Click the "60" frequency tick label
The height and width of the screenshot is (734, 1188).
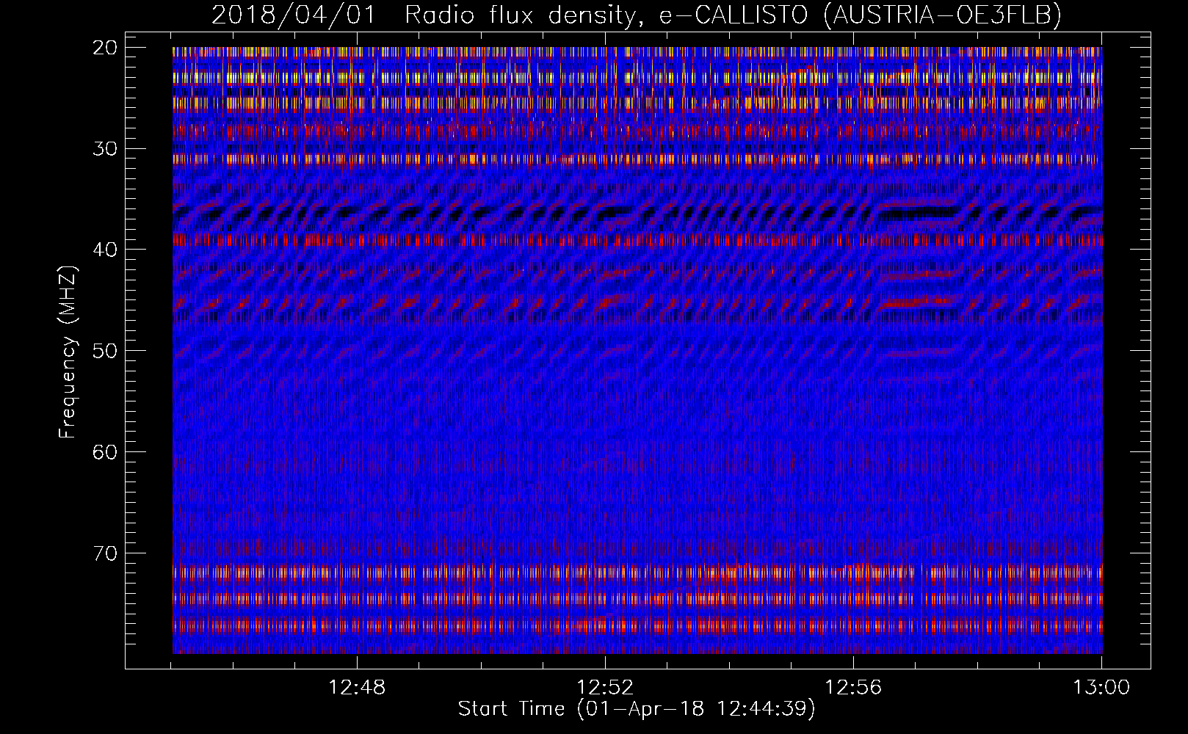pyautogui.click(x=106, y=451)
